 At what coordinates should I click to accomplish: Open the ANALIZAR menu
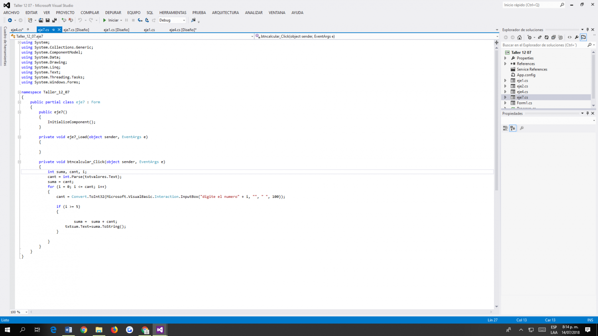coord(254,13)
